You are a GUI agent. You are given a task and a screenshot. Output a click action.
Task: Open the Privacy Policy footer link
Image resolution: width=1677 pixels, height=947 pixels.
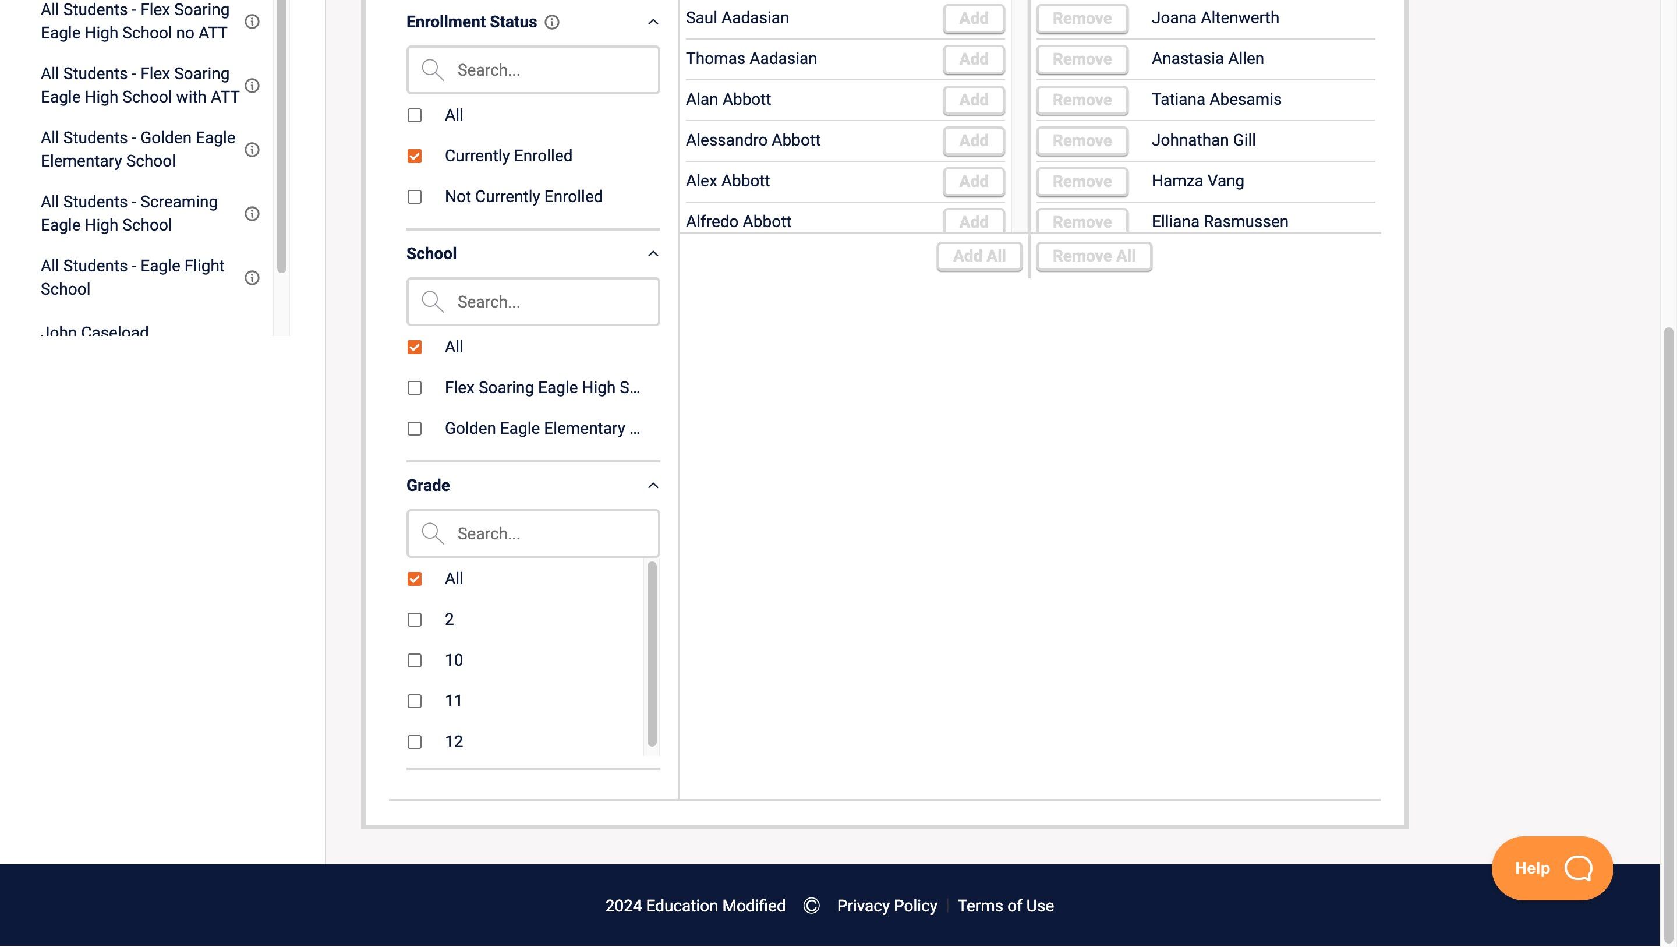(x=887, y=906)
